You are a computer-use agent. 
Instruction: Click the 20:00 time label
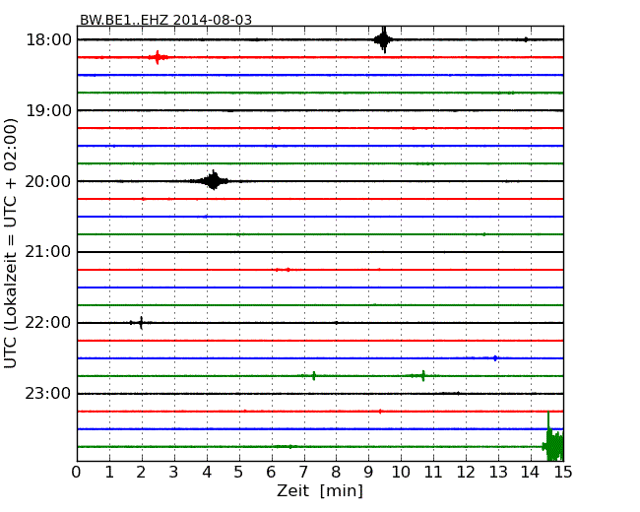48,181
